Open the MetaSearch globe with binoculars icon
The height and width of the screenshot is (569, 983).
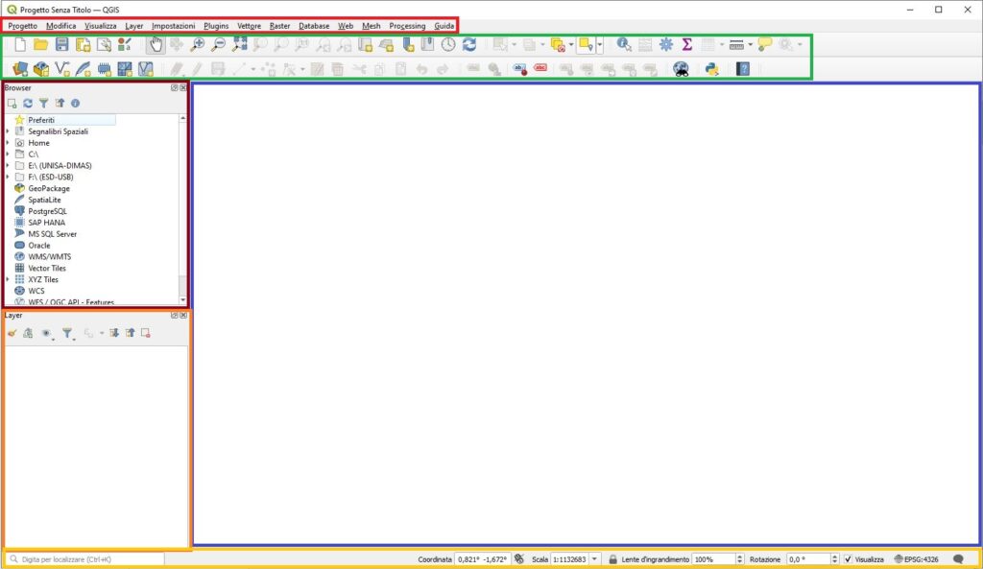tap(681, 69)
